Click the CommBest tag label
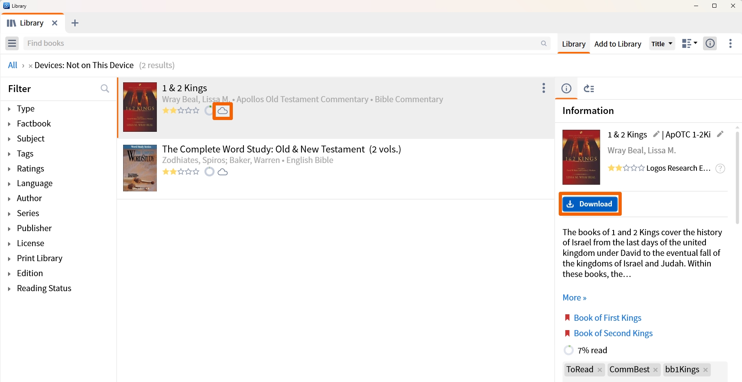This screenshot has height=382, width=742. pyautogui.click(x=629, y=369)
